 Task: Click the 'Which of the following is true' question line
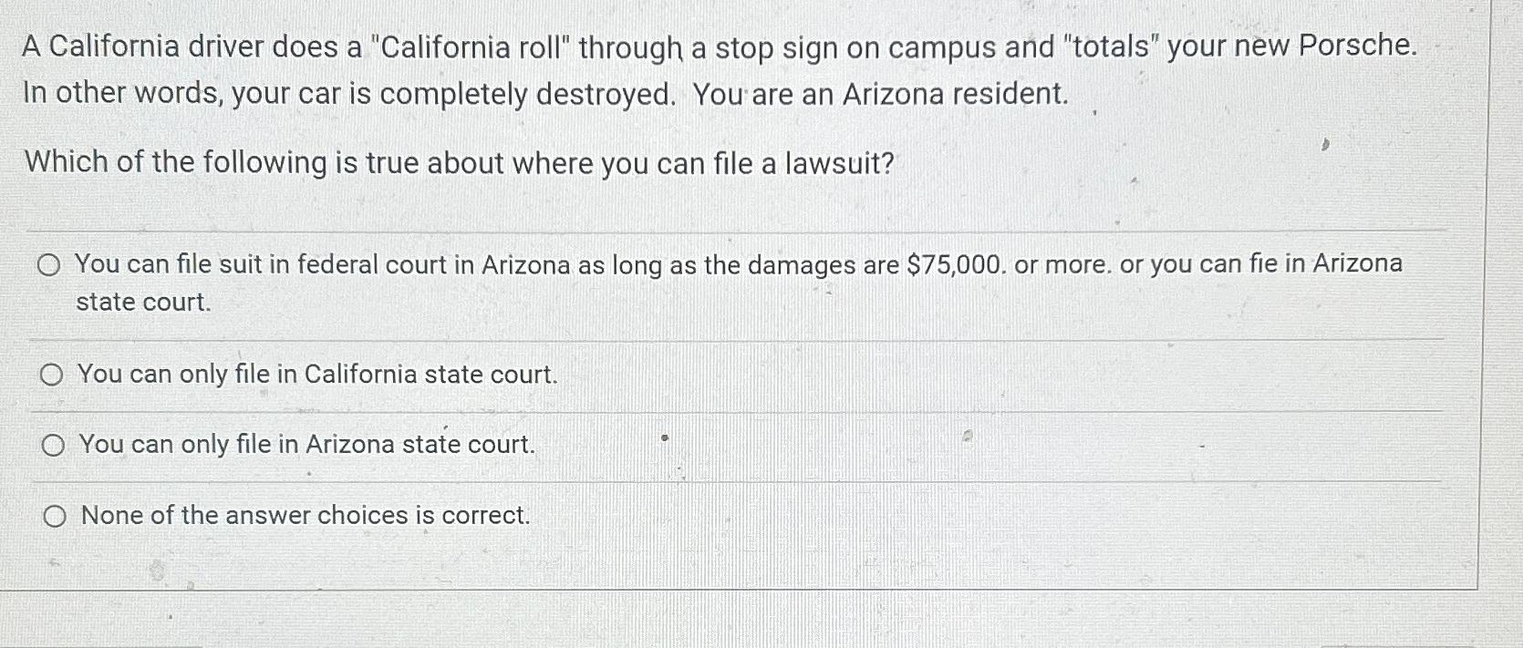click(460, 163)
